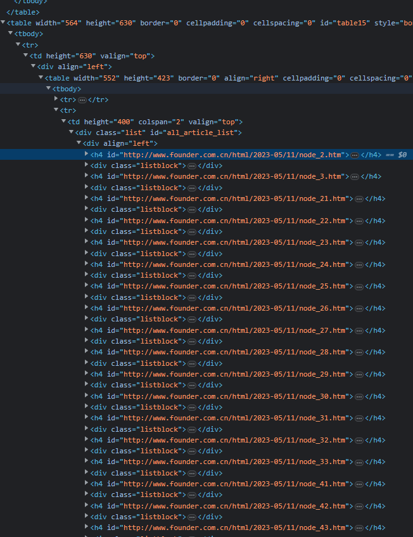The width and height of the screenshot is (413, 537).
Task: Select the colspan="2" attribute text
Action: (x=161, y=122)
